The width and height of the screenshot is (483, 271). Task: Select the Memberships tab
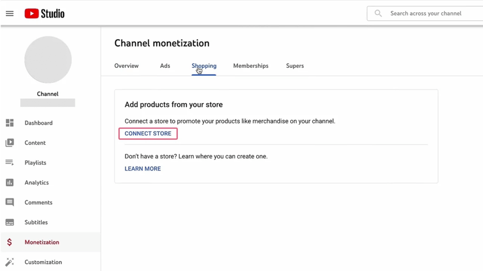(250, 66)
